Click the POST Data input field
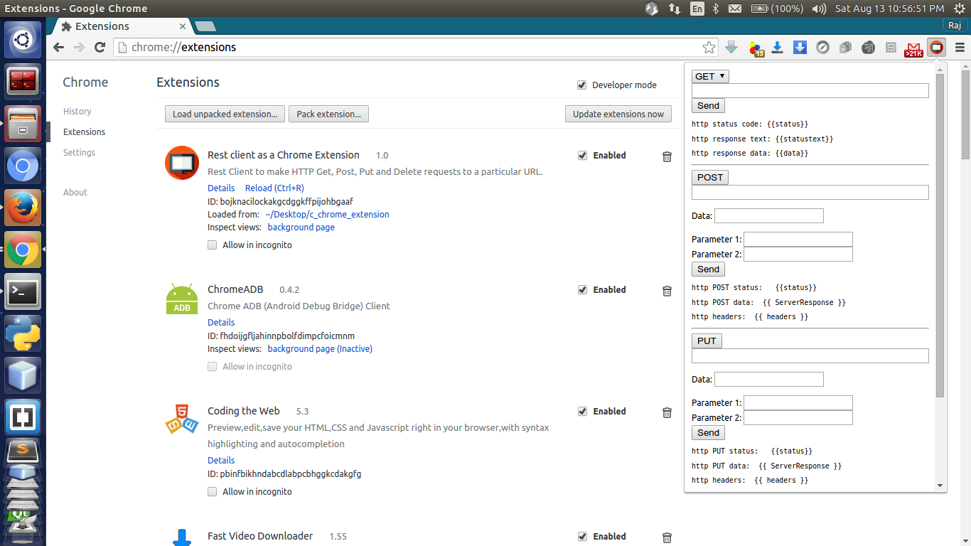Screen dimensions: 971x546 pyautogui.click(x=769, y=216)
